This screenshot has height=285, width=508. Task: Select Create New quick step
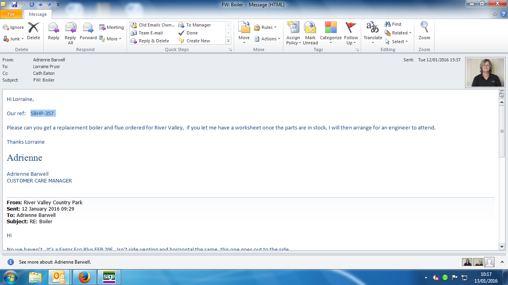[194, 41]
